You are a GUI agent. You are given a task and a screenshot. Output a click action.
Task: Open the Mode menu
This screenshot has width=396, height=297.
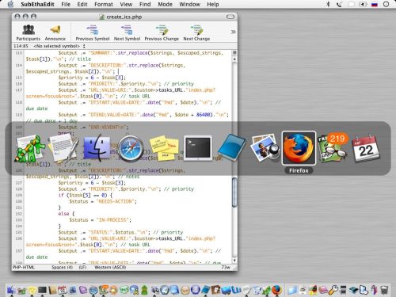pyautogui.click(x=165, y=4)
